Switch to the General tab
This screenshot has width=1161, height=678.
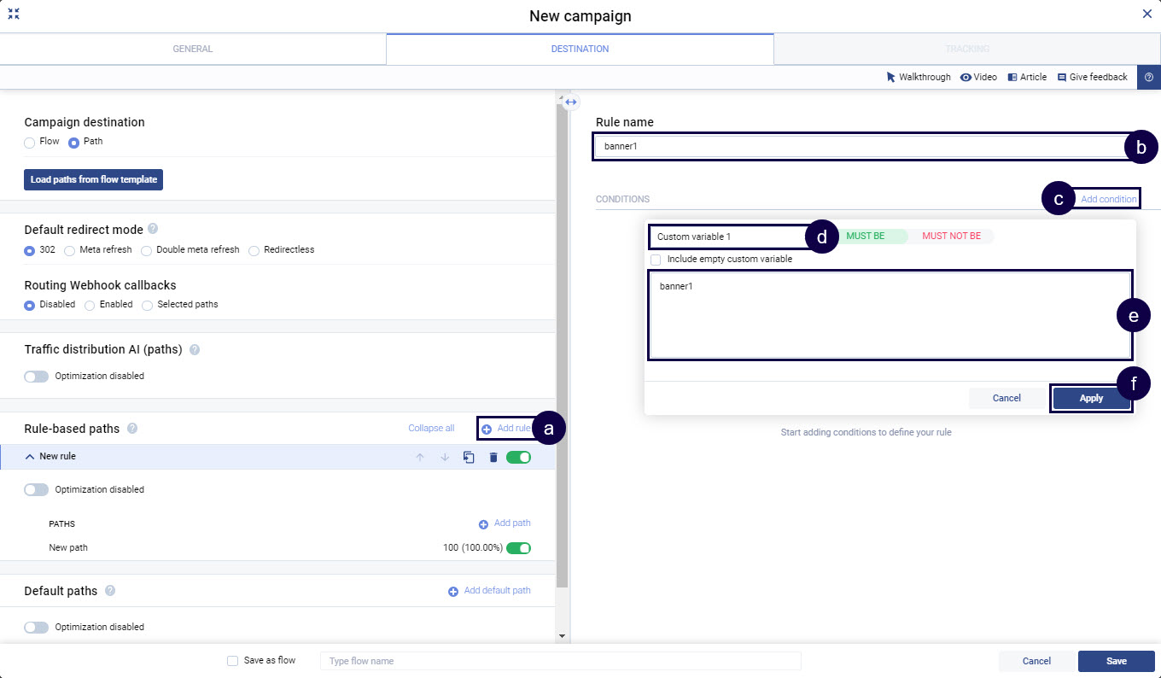click(193, 49)
